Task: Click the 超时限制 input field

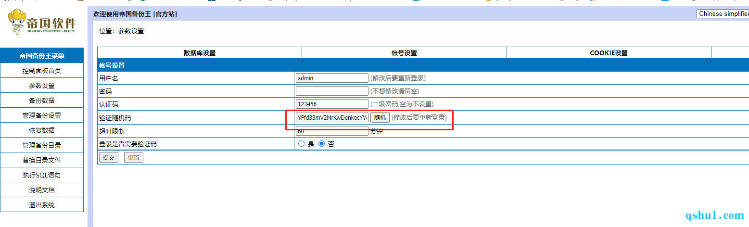Action: [x=332, y=131]
